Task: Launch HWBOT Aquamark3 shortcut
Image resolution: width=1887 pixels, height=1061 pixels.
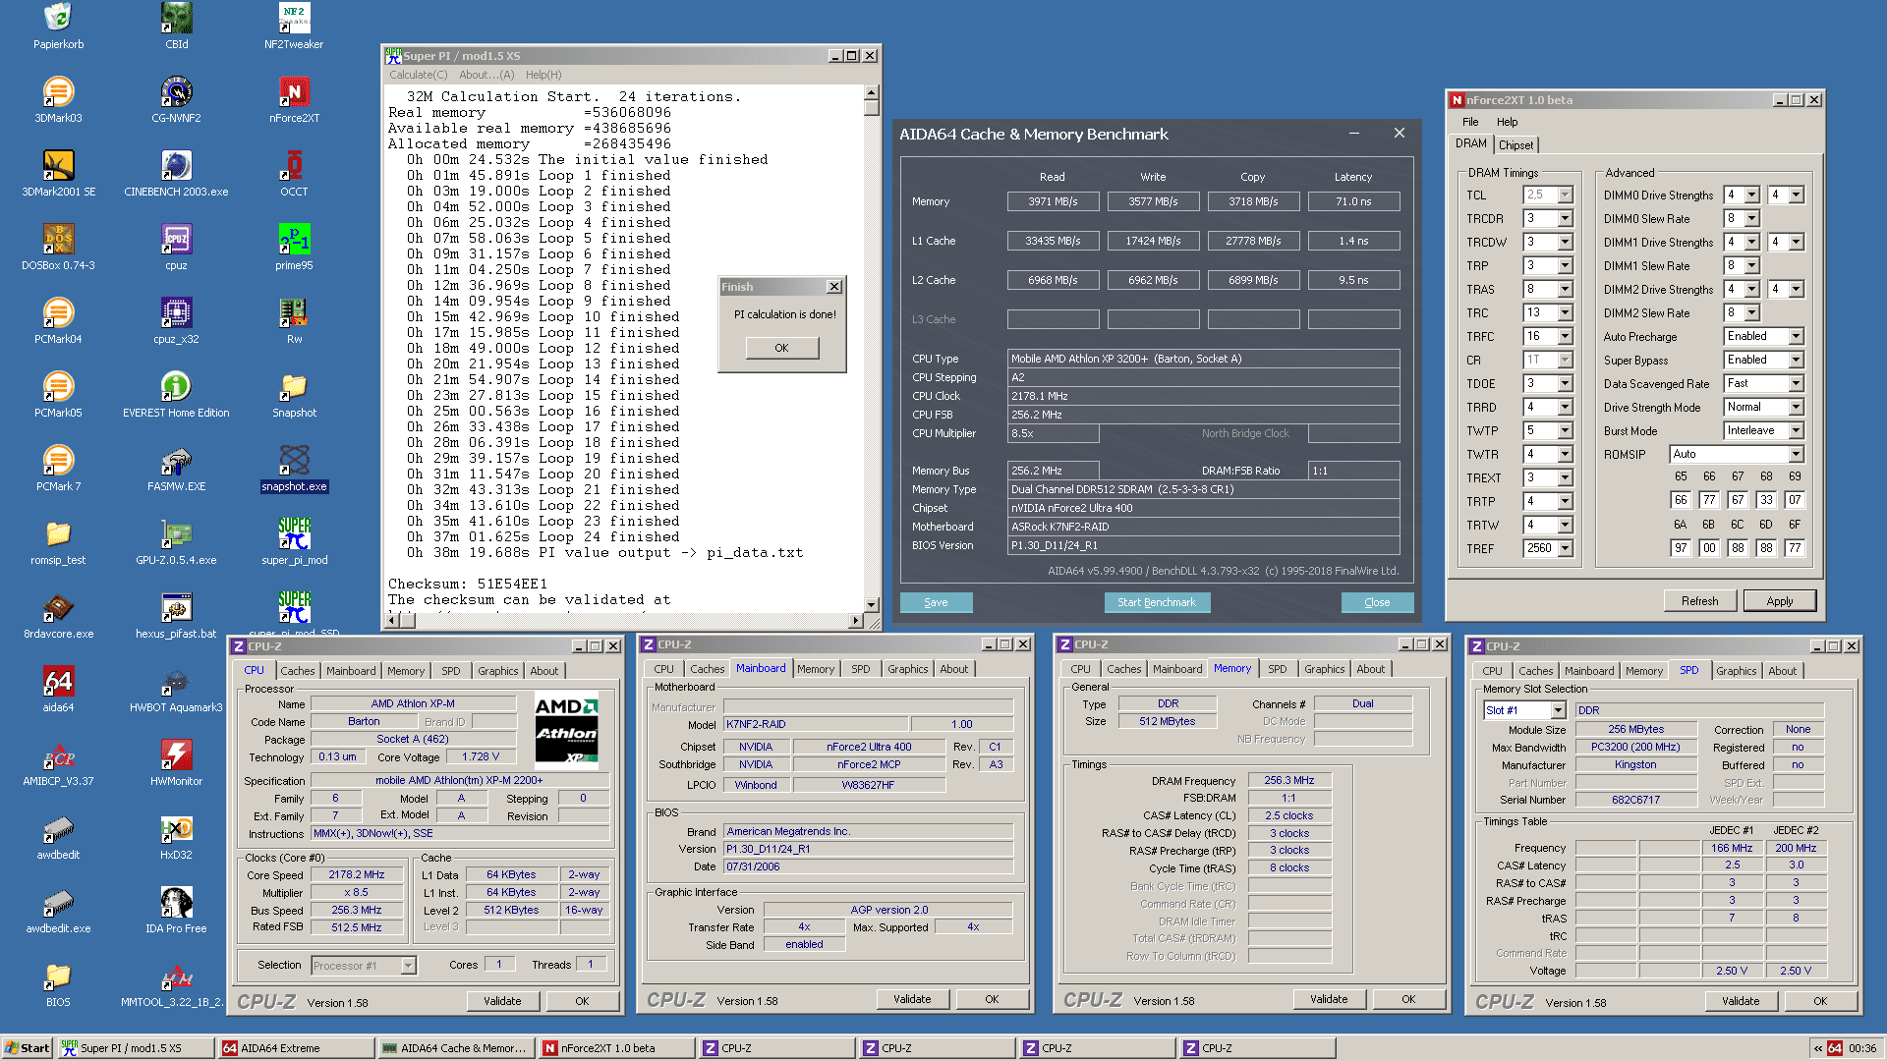Action: (177, 690)
